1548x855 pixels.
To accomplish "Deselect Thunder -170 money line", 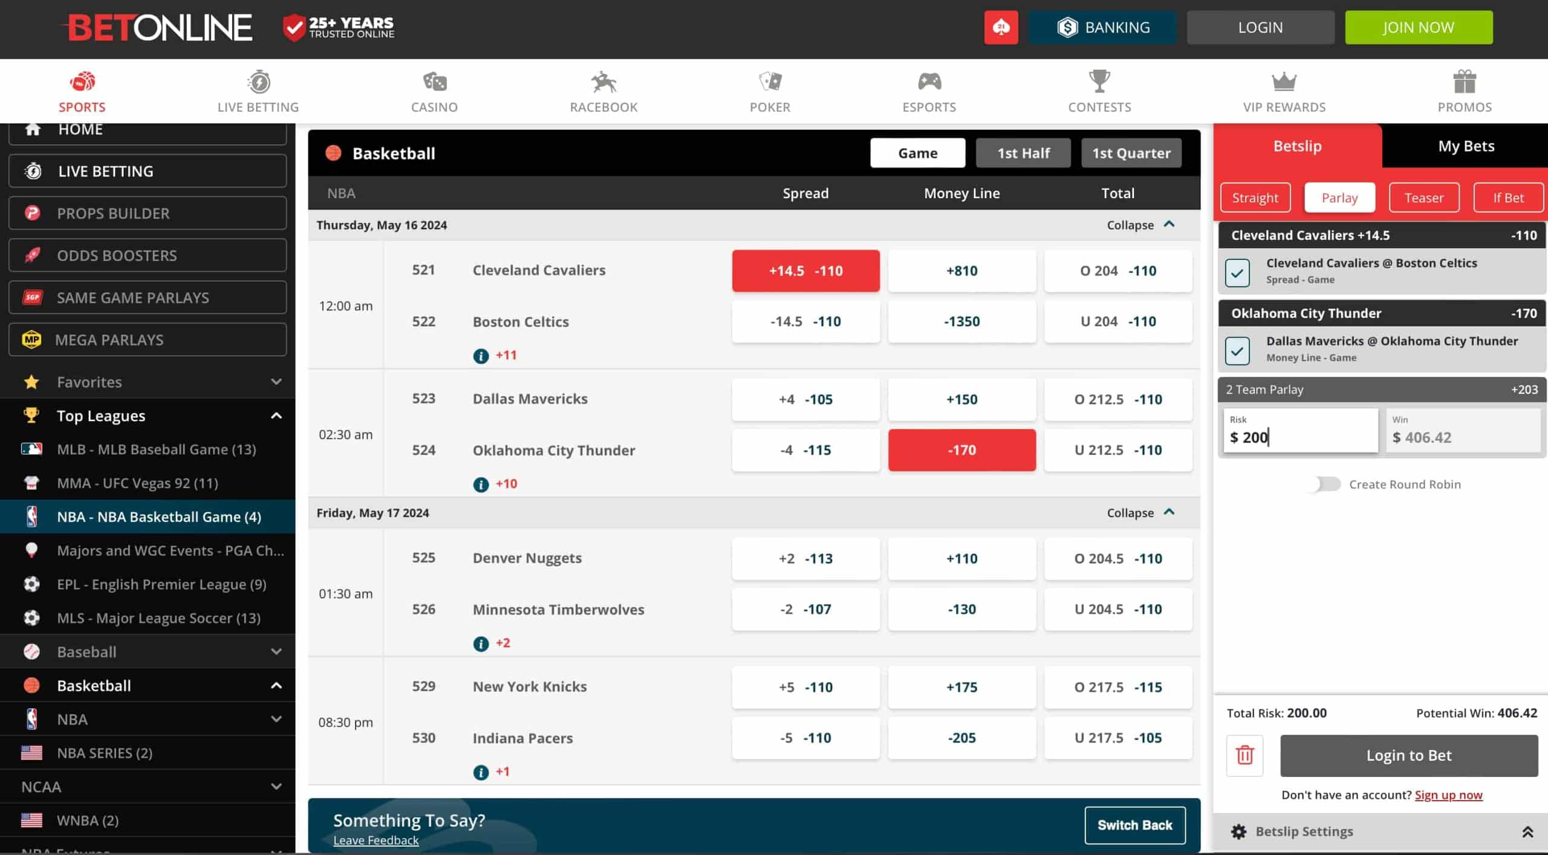I will click(961, 450).
